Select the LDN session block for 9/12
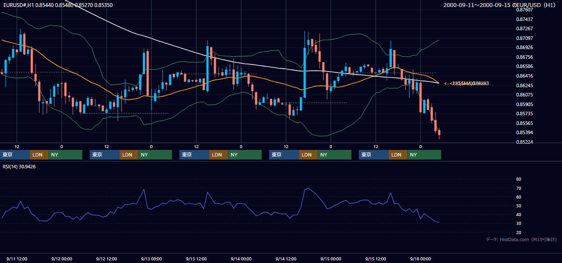The image size is (562, 263). pyautogui.click(x=129, y=155)
